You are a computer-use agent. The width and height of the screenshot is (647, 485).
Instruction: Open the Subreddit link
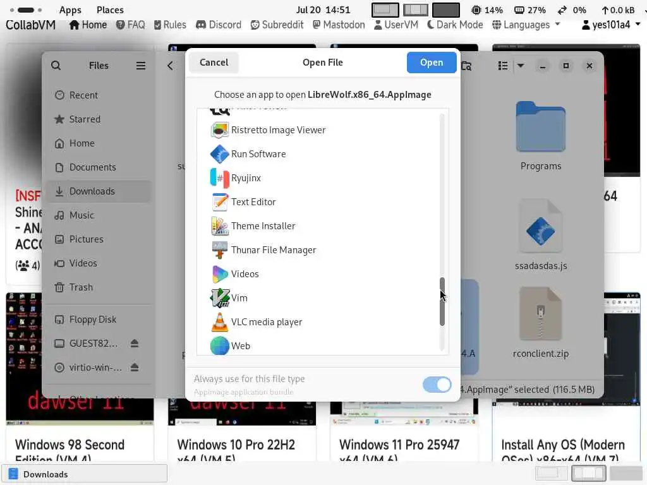pos(277,25)
